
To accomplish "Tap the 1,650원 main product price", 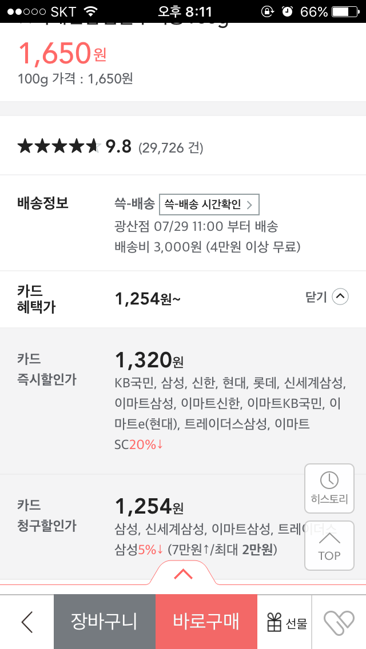I will click(63, 54).
